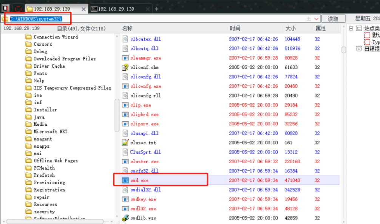Open the Registration folder

coord(49,190)
